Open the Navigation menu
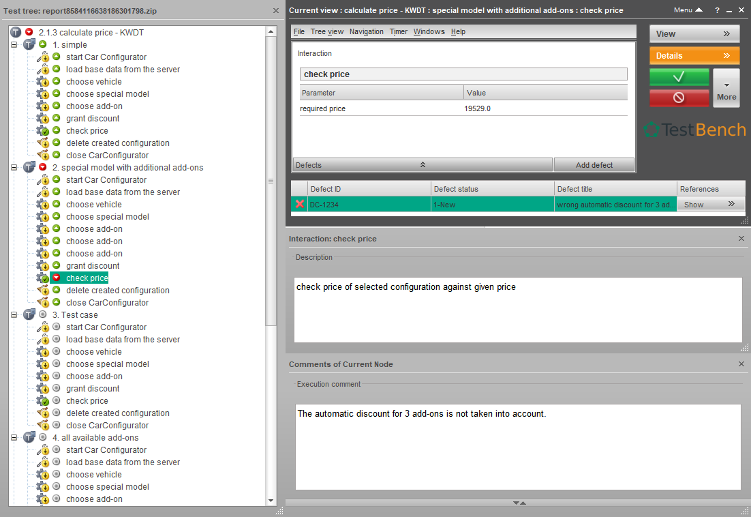 [x=367, y=31]
